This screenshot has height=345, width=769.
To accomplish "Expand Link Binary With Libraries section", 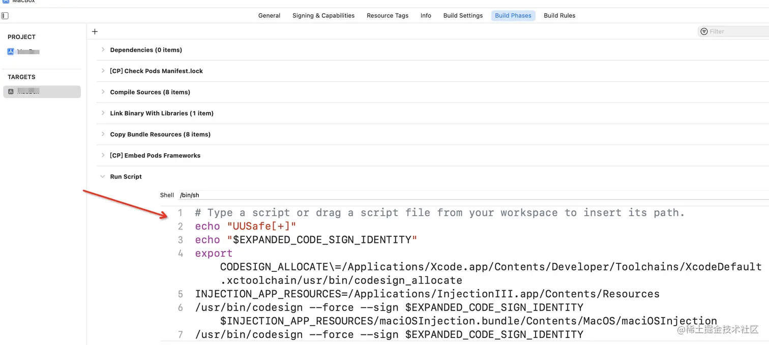I will 103,113.
